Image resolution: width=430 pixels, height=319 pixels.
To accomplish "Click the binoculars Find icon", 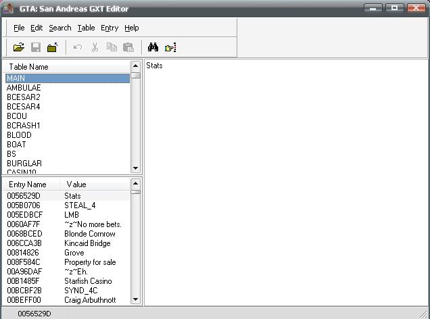I will pos(153,47).
